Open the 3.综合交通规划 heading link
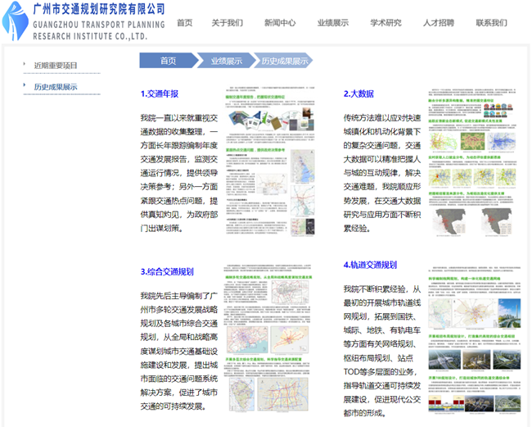 167,271
